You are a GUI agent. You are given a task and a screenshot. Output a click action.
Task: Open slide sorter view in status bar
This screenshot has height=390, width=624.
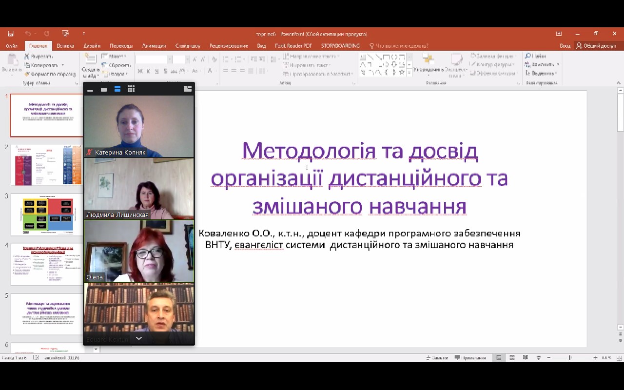pos(512,357)
